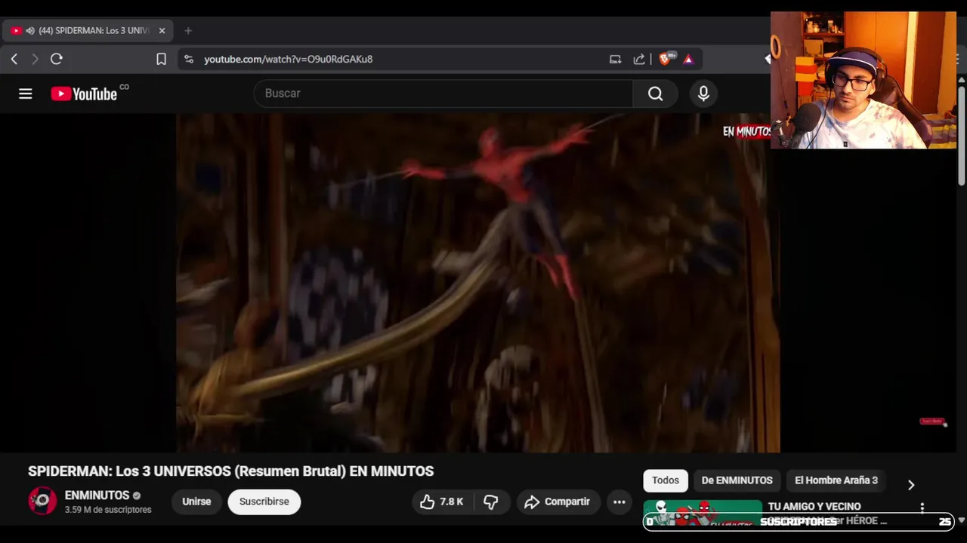Viewport: 967px width, 543px height.
Task: Click the EN MINUTOS video watermark
Action: 746,131
